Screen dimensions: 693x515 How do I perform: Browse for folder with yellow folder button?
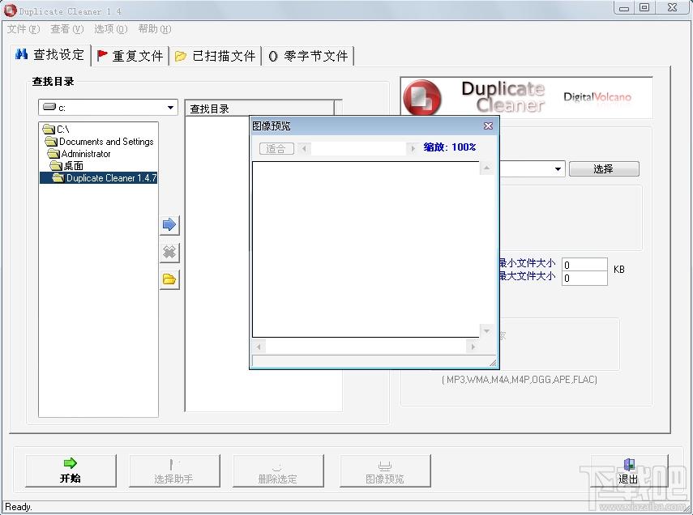point(169,279)
